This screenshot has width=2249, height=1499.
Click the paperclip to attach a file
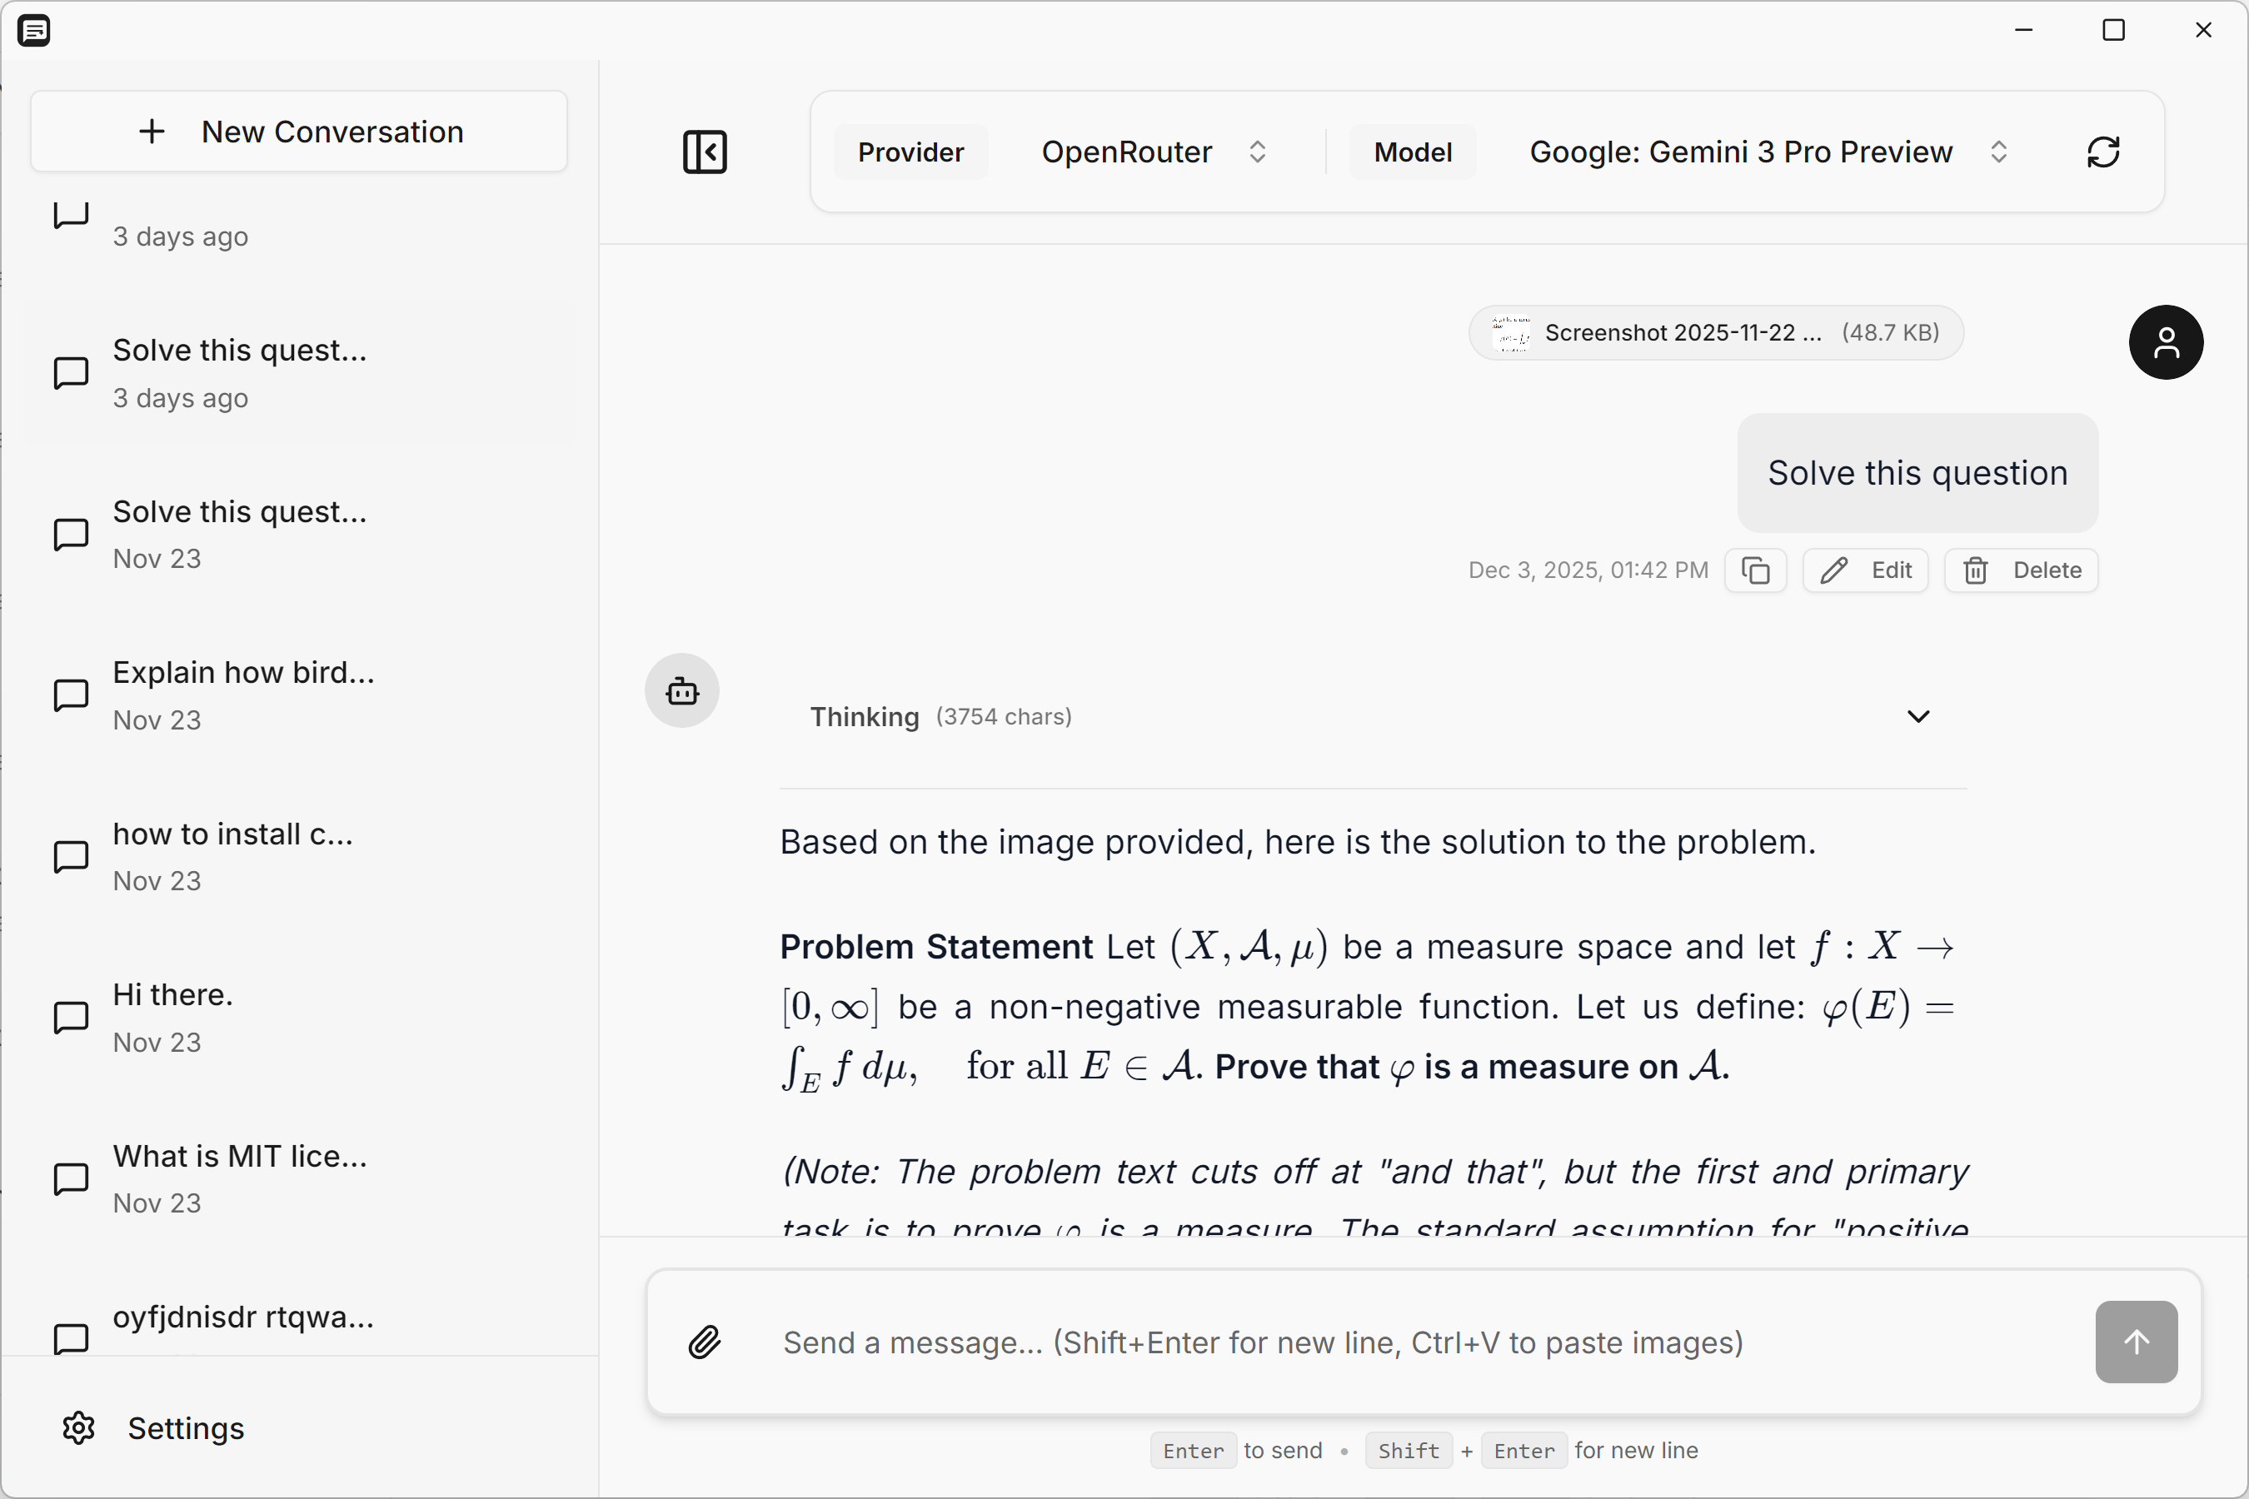click(x=705, y=1342)
